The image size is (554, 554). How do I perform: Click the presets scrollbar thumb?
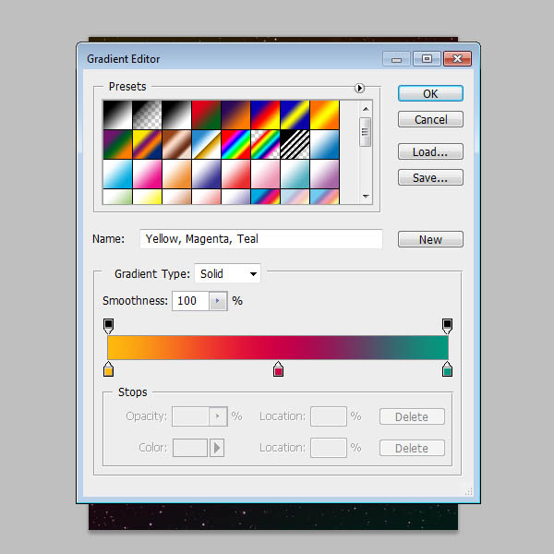click(366, 132)
